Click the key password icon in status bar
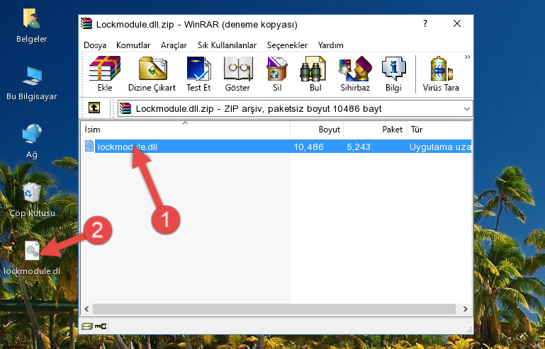 101,326
